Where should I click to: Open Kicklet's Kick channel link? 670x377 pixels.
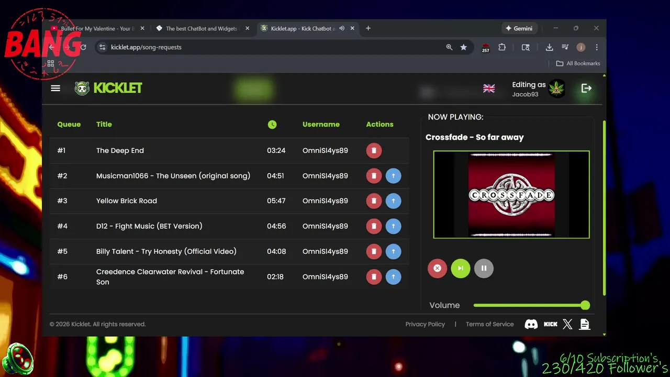(550, 324)
